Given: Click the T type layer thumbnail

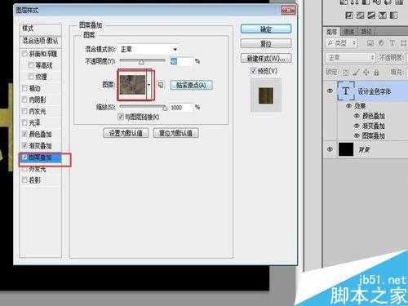Looking at the screenshot, I should [346, 91].
